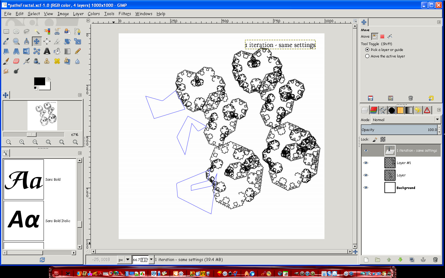This screenshot has height=278, width=445.
Task: Select the Perspective tool
Action: [x=16, y=51]
